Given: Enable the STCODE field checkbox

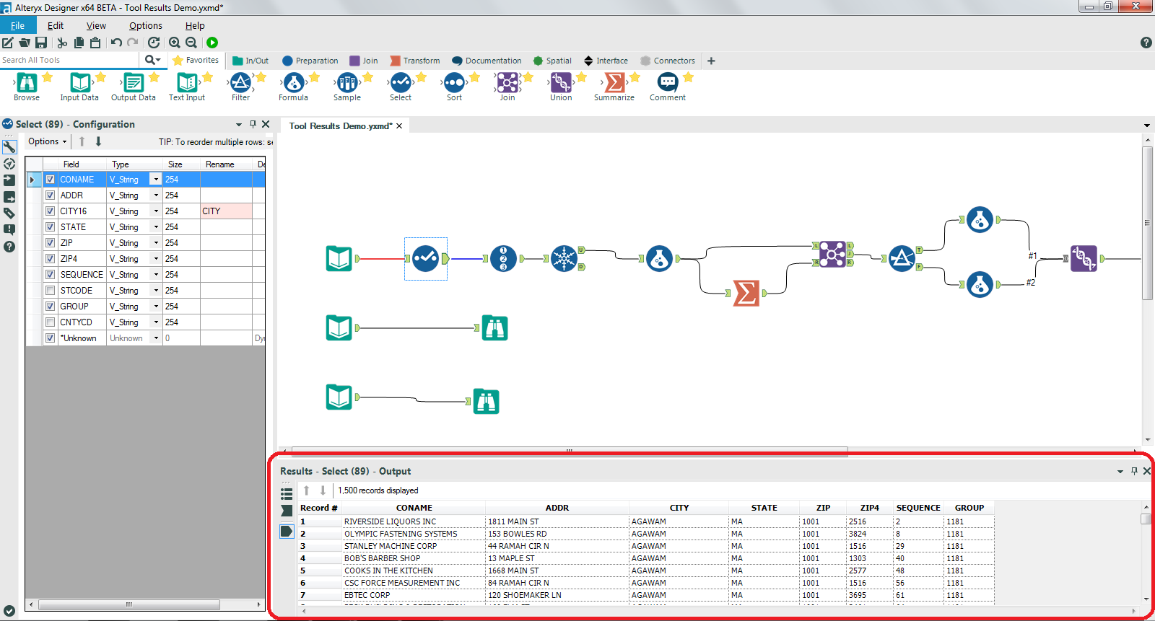Looking at the screenshot, I should (50, 291).
